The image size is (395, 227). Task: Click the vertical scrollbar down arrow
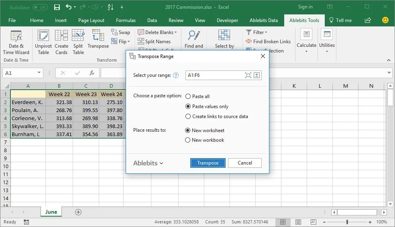[x=390, y=204]
